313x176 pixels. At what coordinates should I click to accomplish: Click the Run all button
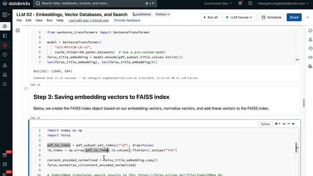(x=211, y=18)
